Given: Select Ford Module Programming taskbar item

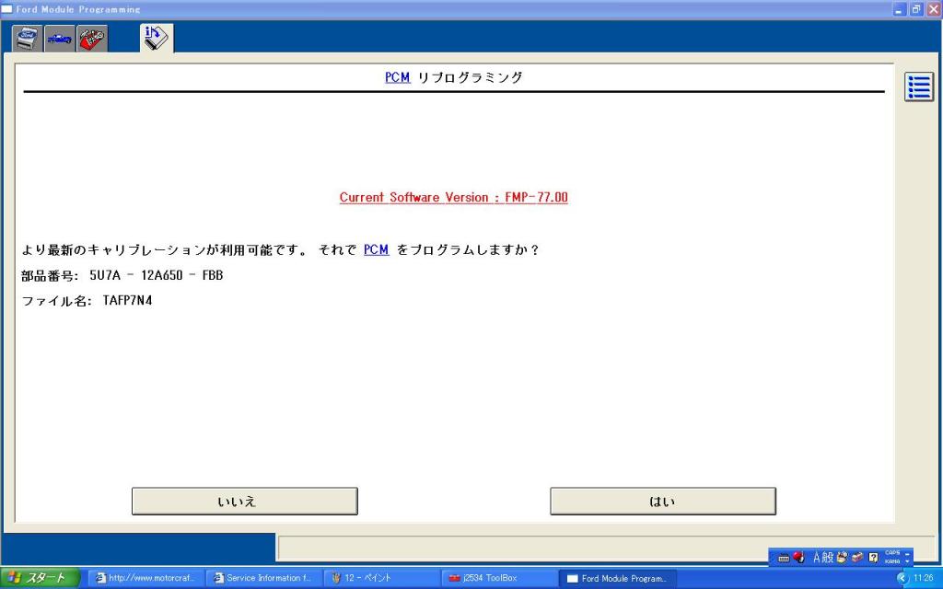Looking at the screenshot, I should [617, 578].
